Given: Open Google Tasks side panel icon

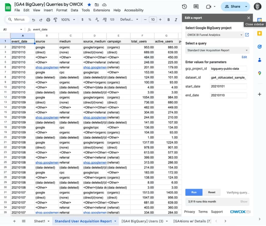Looking at the screenshot, I should tap(260, 46).
